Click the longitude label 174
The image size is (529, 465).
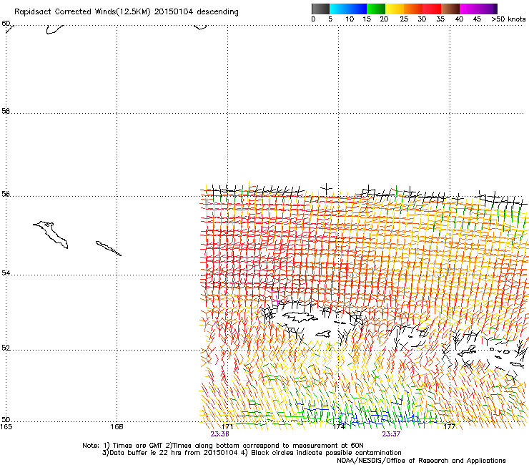(339, 426)
